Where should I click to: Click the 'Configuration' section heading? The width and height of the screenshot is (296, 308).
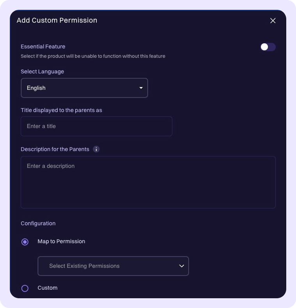point(38,223)
